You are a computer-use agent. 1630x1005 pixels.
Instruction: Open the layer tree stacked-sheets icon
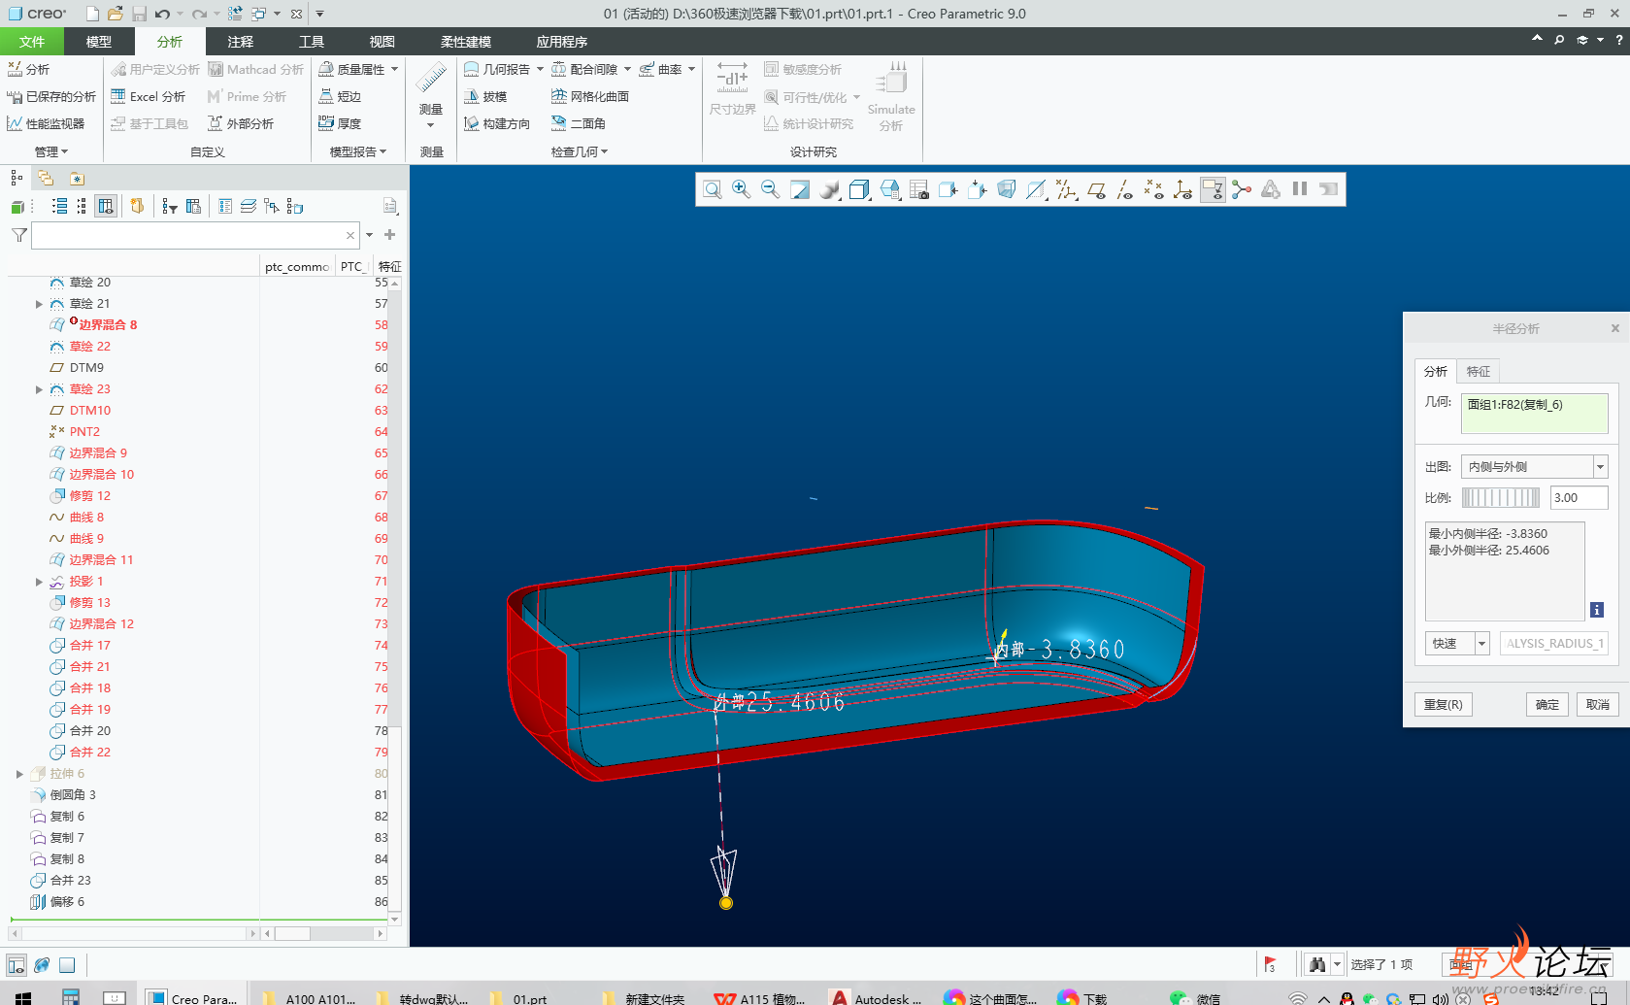click(x=249, y=206)
